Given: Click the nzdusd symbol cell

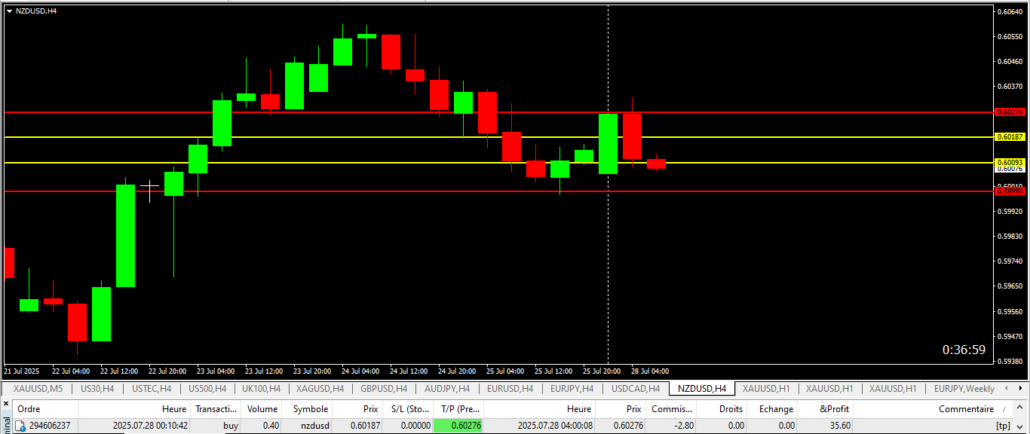Looking at the screenshot, I should click(x=314, y=426).
